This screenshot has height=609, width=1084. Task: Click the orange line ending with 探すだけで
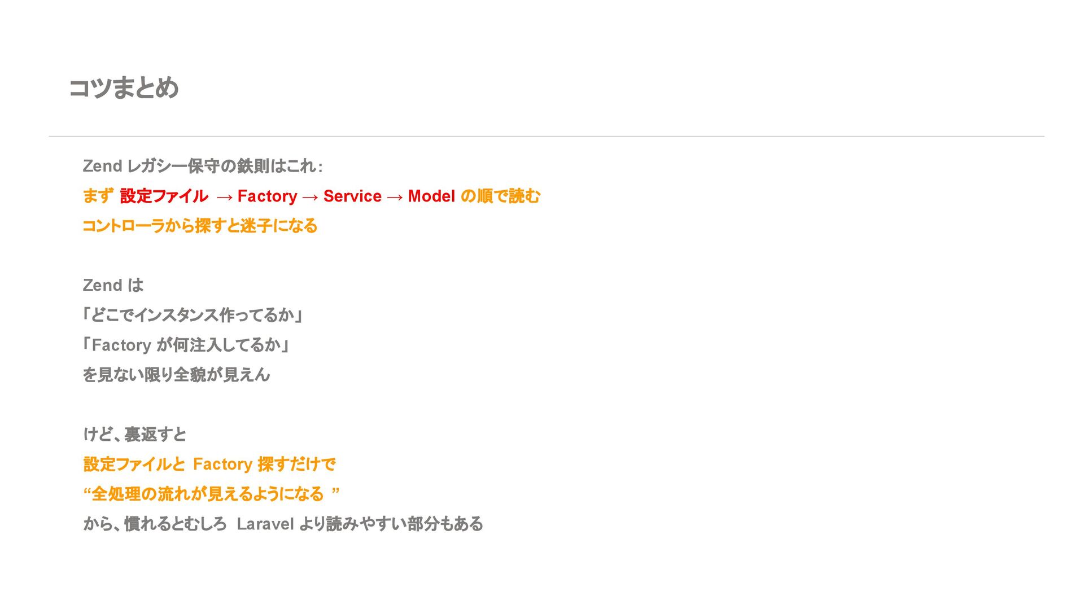[x=209, y=464]
